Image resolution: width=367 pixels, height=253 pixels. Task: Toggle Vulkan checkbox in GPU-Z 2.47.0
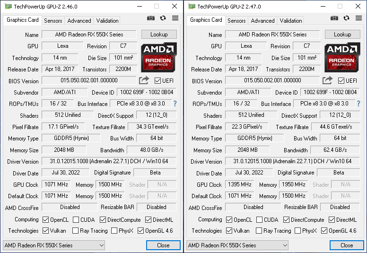click(229, 230)
